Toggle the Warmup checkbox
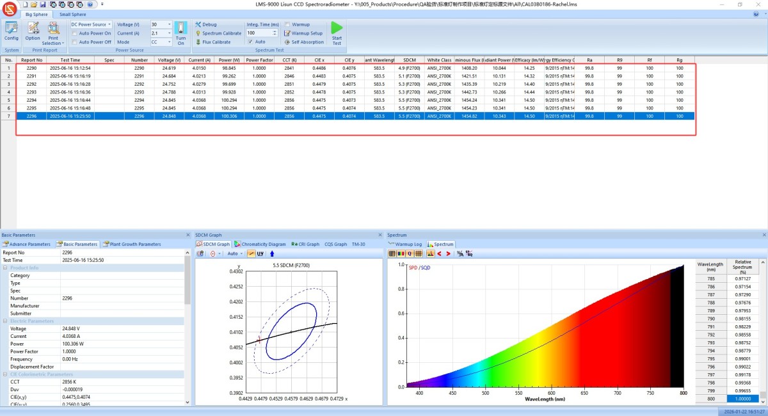Screen dimensions: 768x416 (x=287, y=24)
